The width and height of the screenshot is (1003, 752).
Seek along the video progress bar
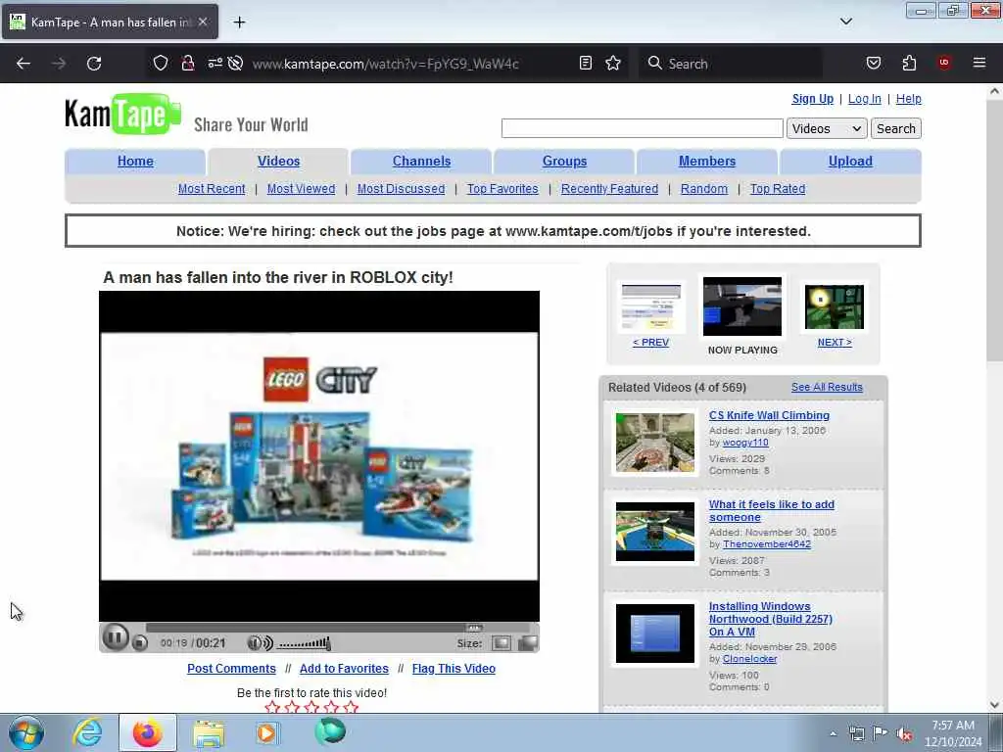[x=338, y=628]
